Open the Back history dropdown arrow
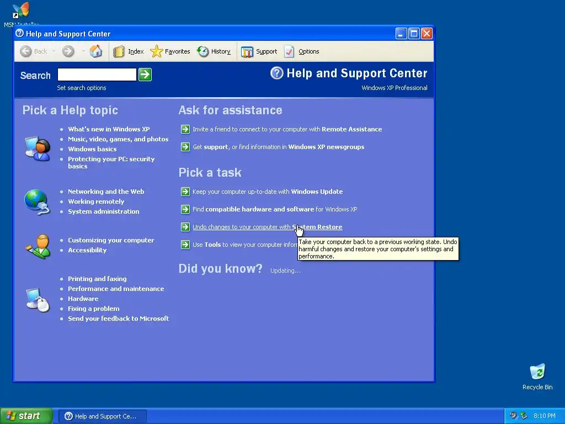The width and height of the screenshot is (565, 424). click(x=54, y=51)
